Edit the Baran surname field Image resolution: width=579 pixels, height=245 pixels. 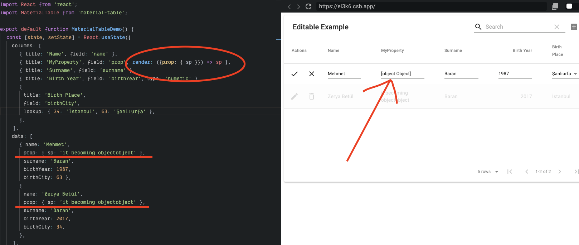[461, 74]
